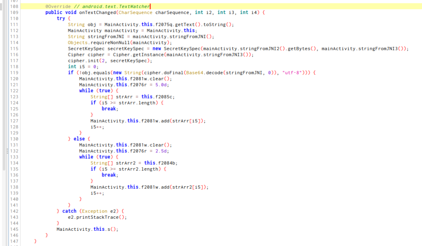Click the break statement on line 136
Viewport: 422px width, 246px height.
109,175
